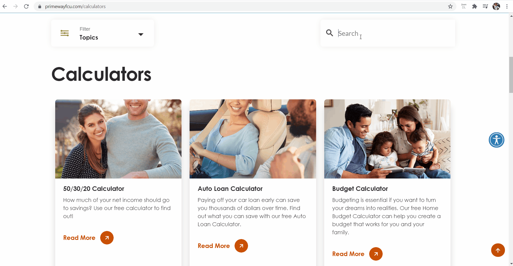Click the page vertical scrollbar thumb
Image resolution: width=513 pixels, height=266 pixels.
click(511, 75)
